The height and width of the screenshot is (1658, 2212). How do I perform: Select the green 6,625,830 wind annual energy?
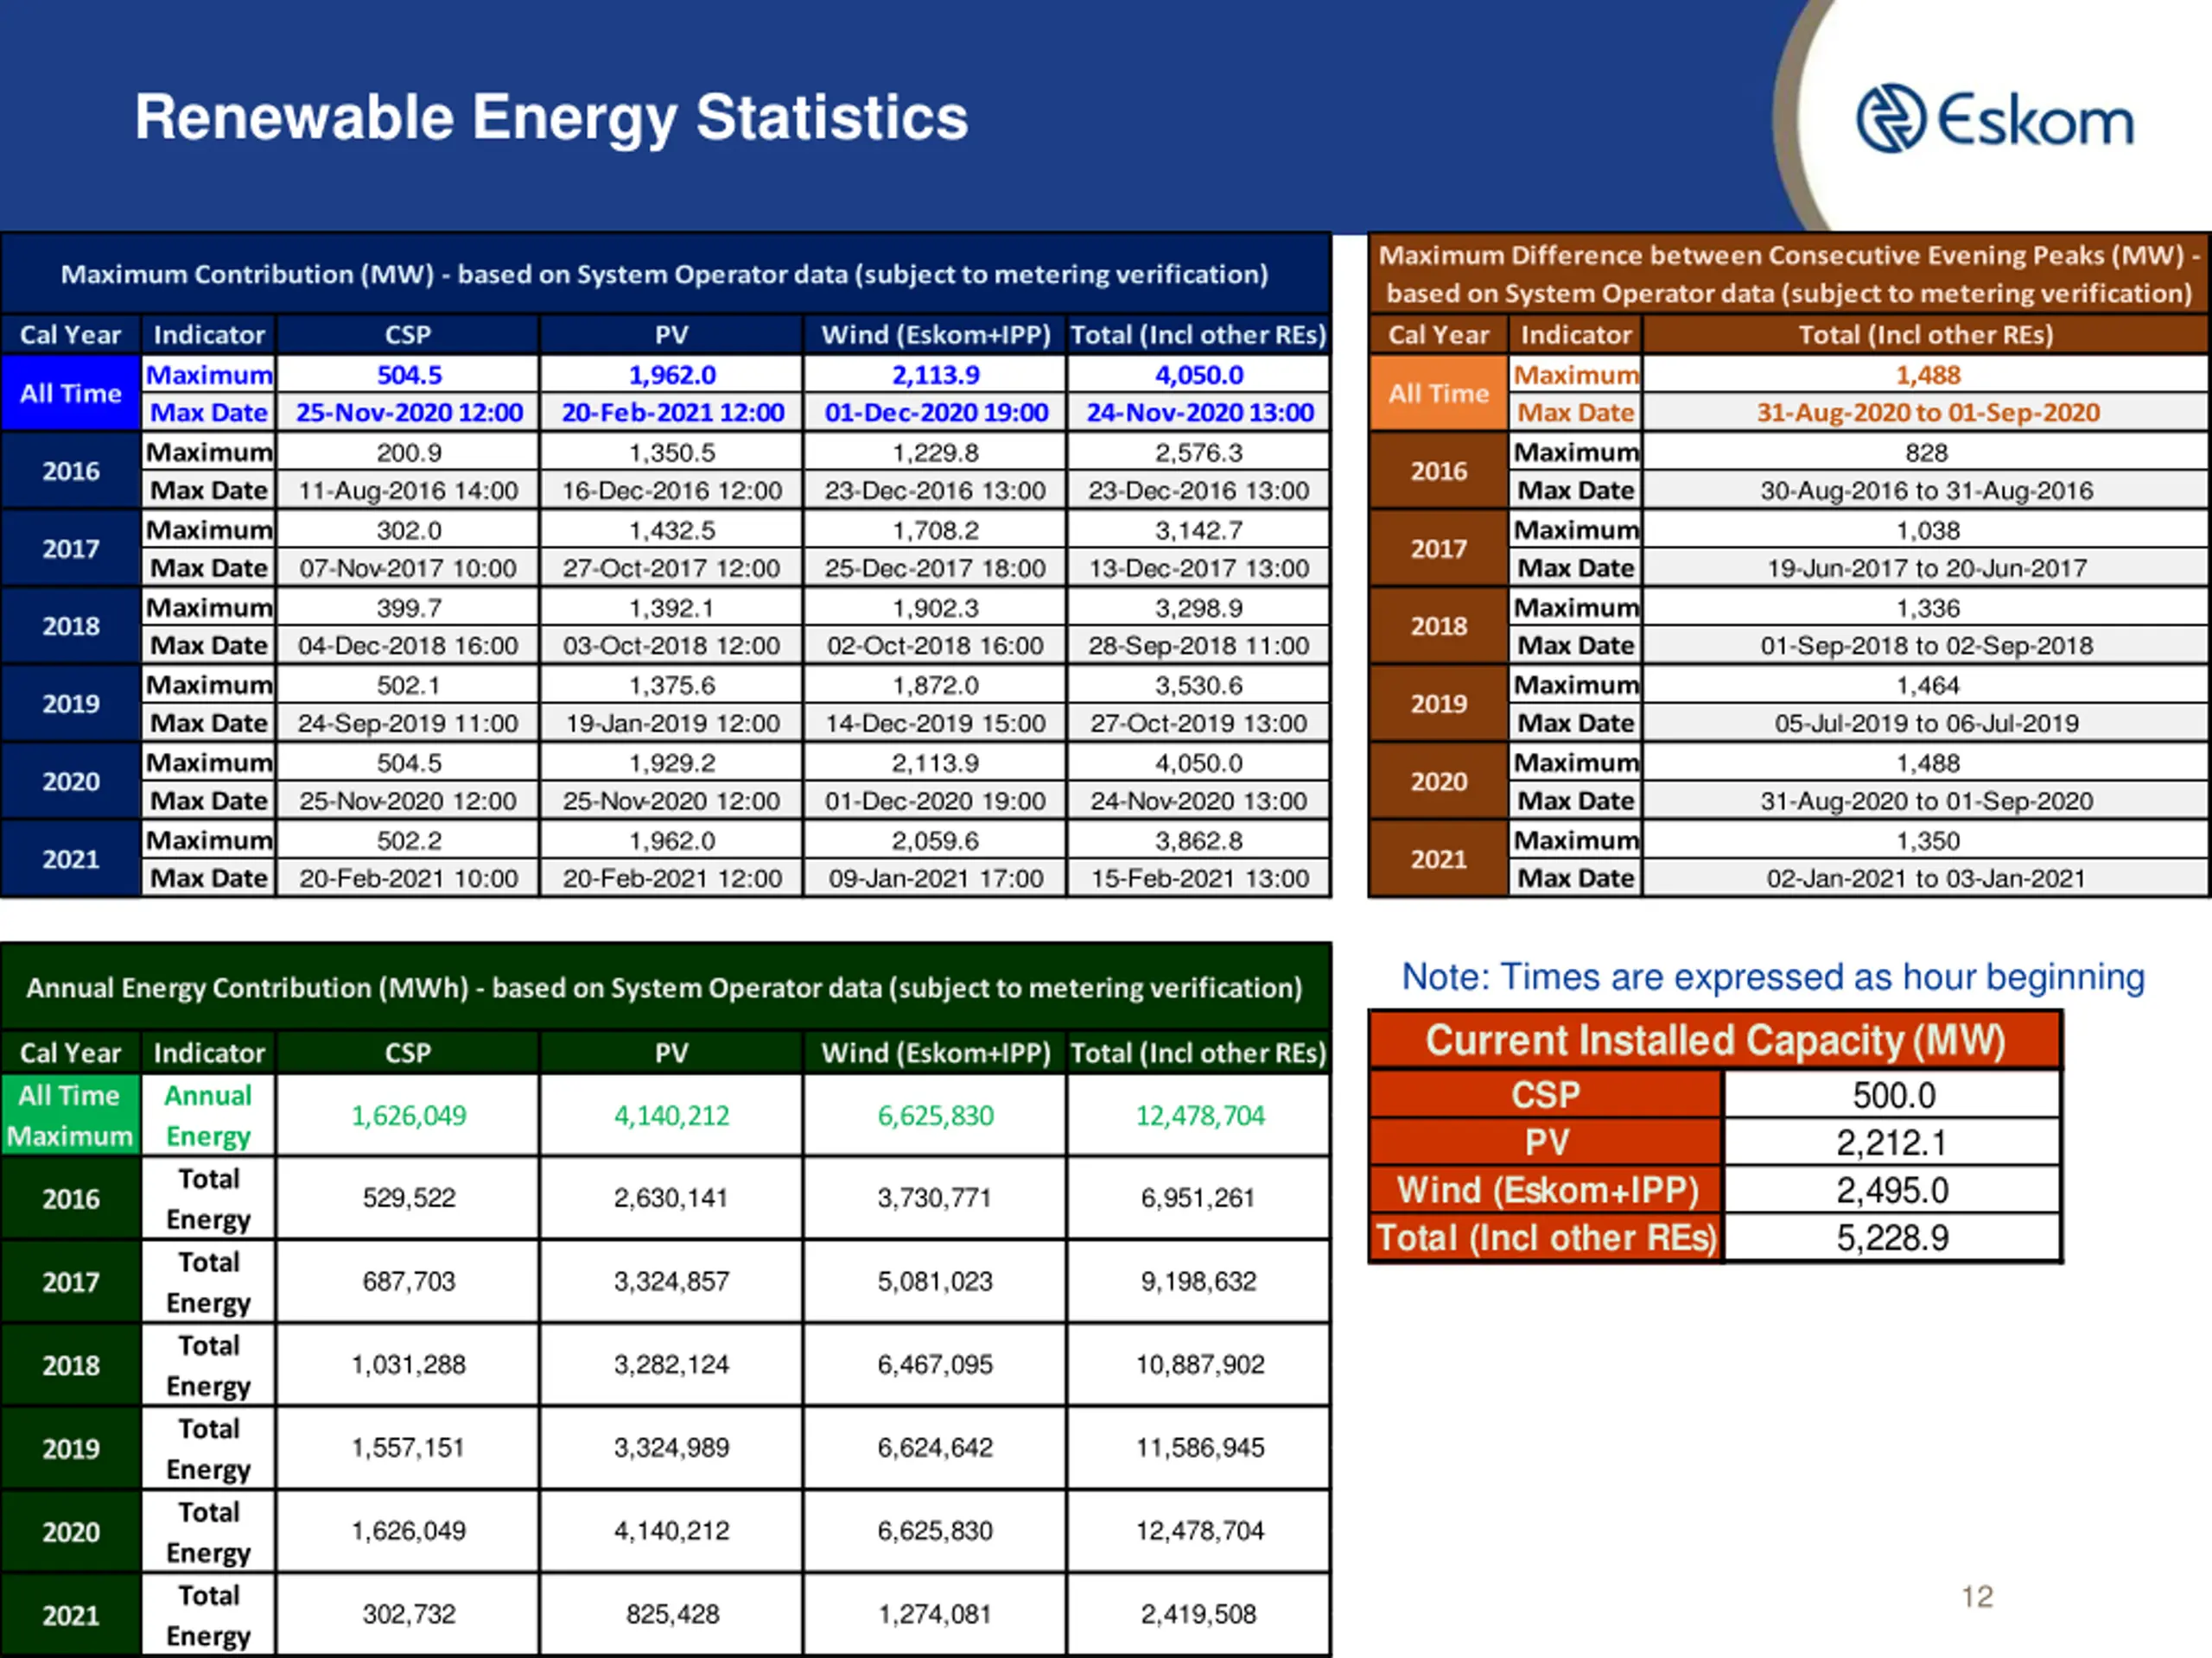(936, 1116)
